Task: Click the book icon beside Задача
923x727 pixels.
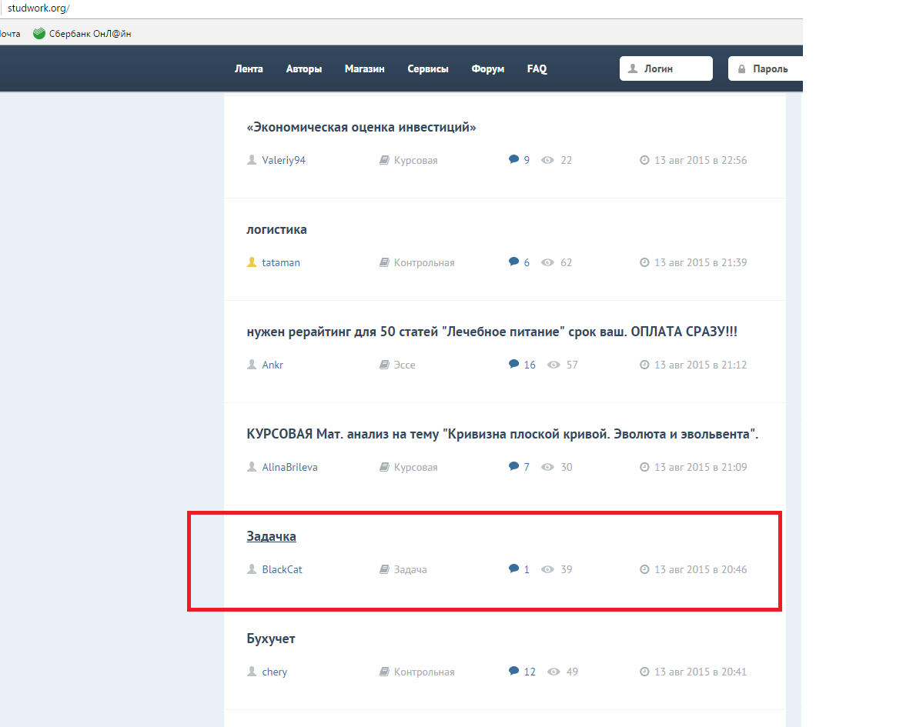Action: (384, 569)
